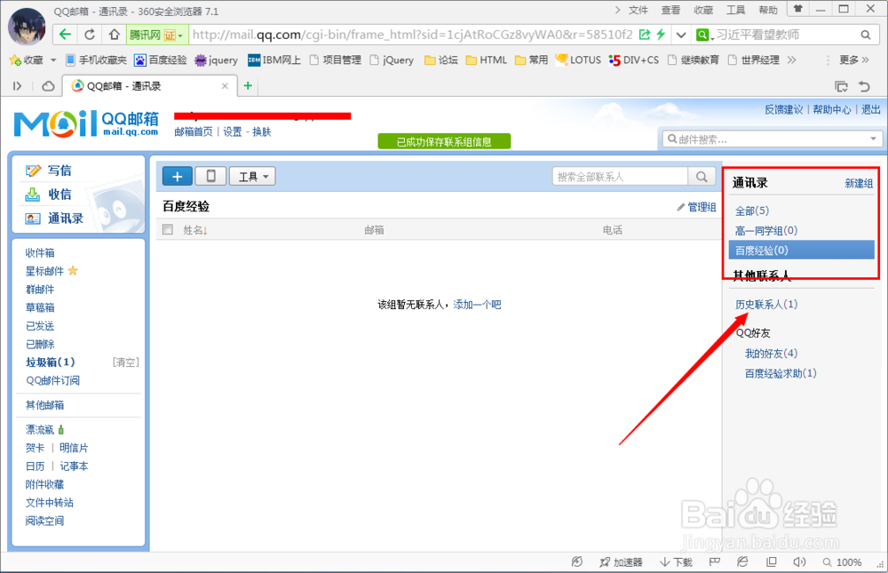Open the 工具 dropdown in contacts toolbar
This screenshot has height=573, width=888.
pyautogui.click(x=252, y=176)
